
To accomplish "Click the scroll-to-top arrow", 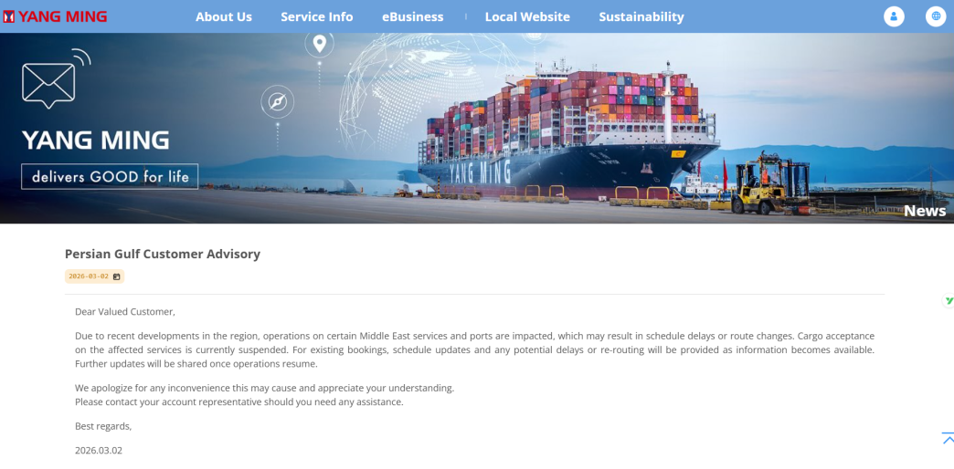I will coord(948,438).
